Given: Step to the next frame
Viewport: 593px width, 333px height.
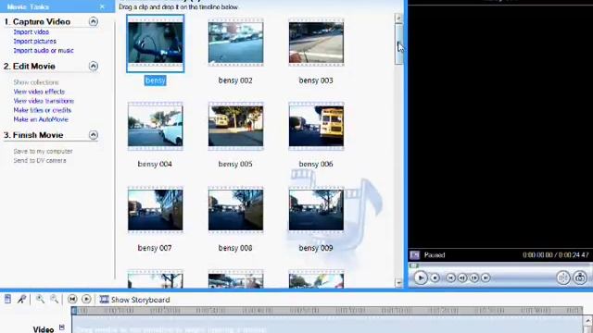Looking at the screenshot, I should [x=473, y=277].
